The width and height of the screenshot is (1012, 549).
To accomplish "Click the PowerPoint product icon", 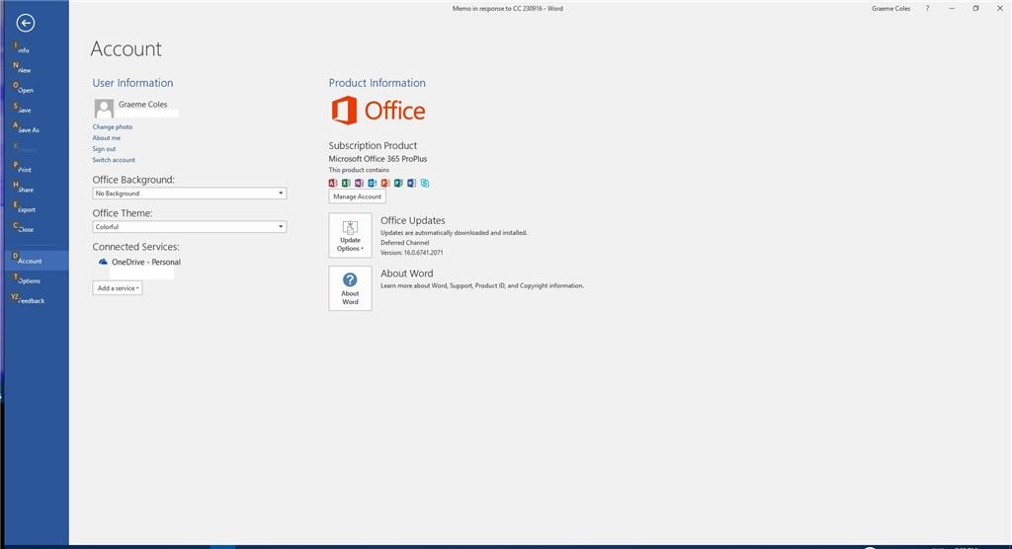I will [385, 184].
